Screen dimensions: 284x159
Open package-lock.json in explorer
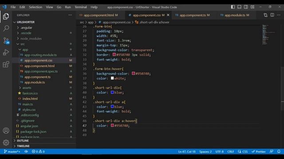(44, 132)
